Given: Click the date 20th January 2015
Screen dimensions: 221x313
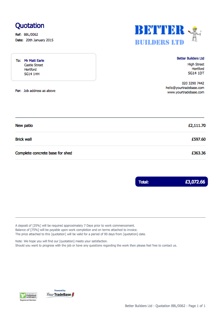Looking at the screenshot, I should (39, 40).
